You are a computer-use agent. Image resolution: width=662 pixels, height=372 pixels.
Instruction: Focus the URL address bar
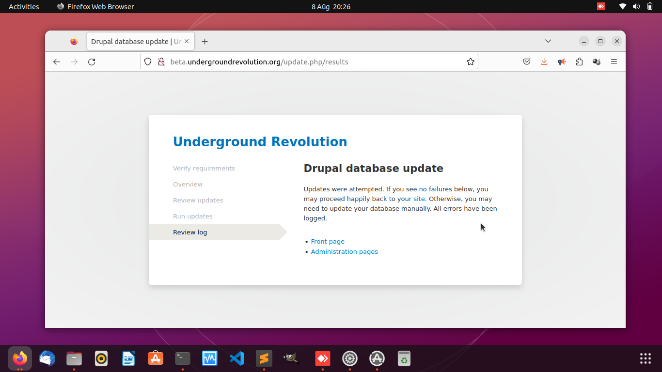[x=309, y=62]
